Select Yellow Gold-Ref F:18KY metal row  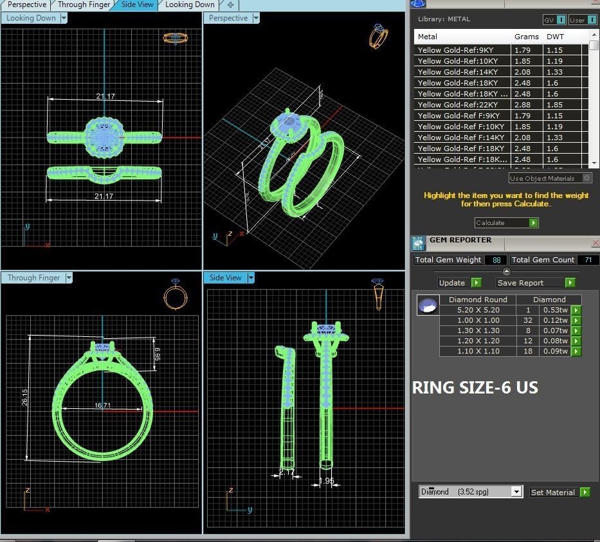[501, 149]
